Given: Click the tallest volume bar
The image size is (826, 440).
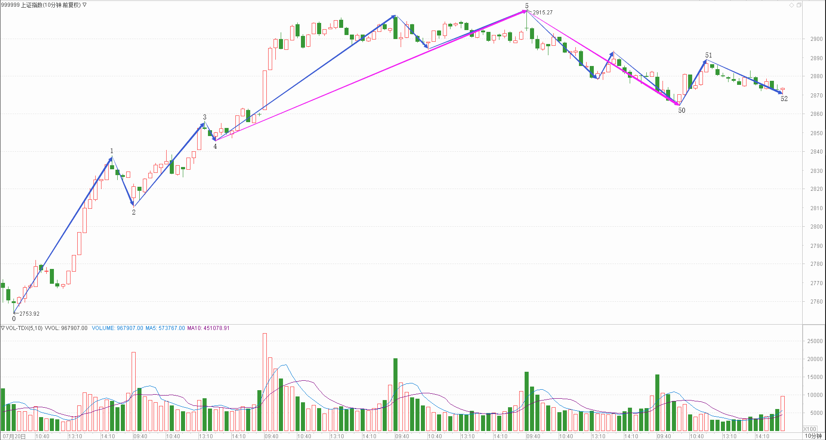Looking at the screenshot, I should tap(265, 382).
